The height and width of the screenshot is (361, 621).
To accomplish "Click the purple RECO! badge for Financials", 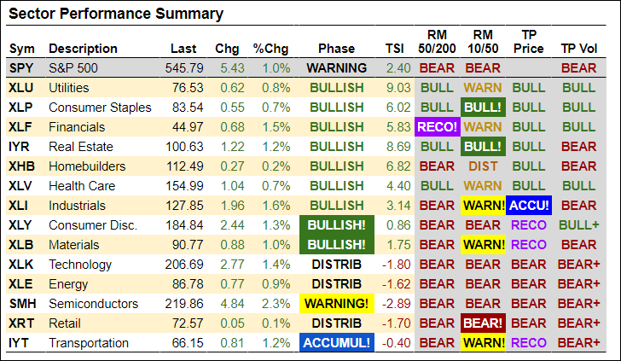I will (x=437, y=127).
